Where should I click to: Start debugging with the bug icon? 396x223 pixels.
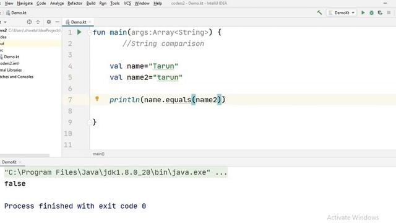(x=371, y=12)
